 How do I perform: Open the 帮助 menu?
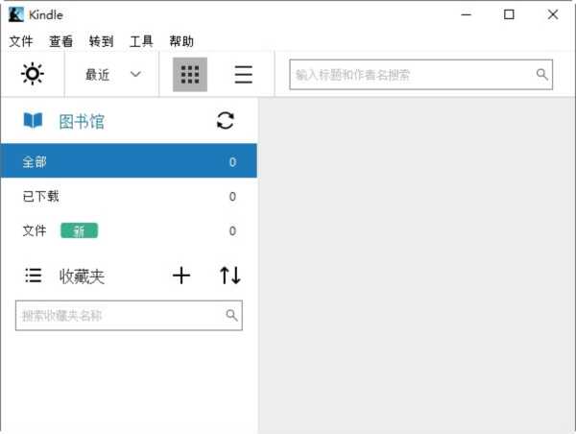(181, 41)
